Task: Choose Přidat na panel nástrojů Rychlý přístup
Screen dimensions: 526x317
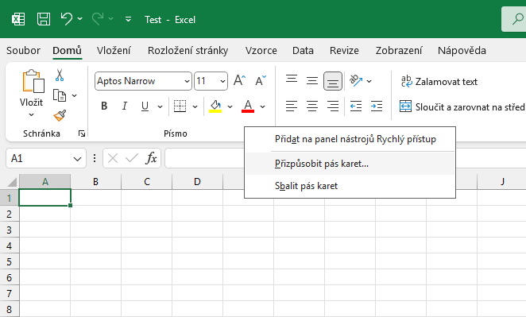Action: tap(350, 139)
